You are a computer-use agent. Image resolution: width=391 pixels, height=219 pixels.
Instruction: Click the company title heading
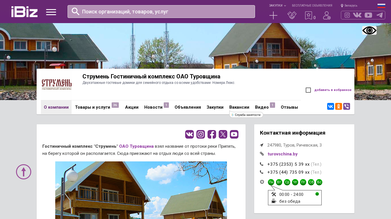(x=151, y=76)
